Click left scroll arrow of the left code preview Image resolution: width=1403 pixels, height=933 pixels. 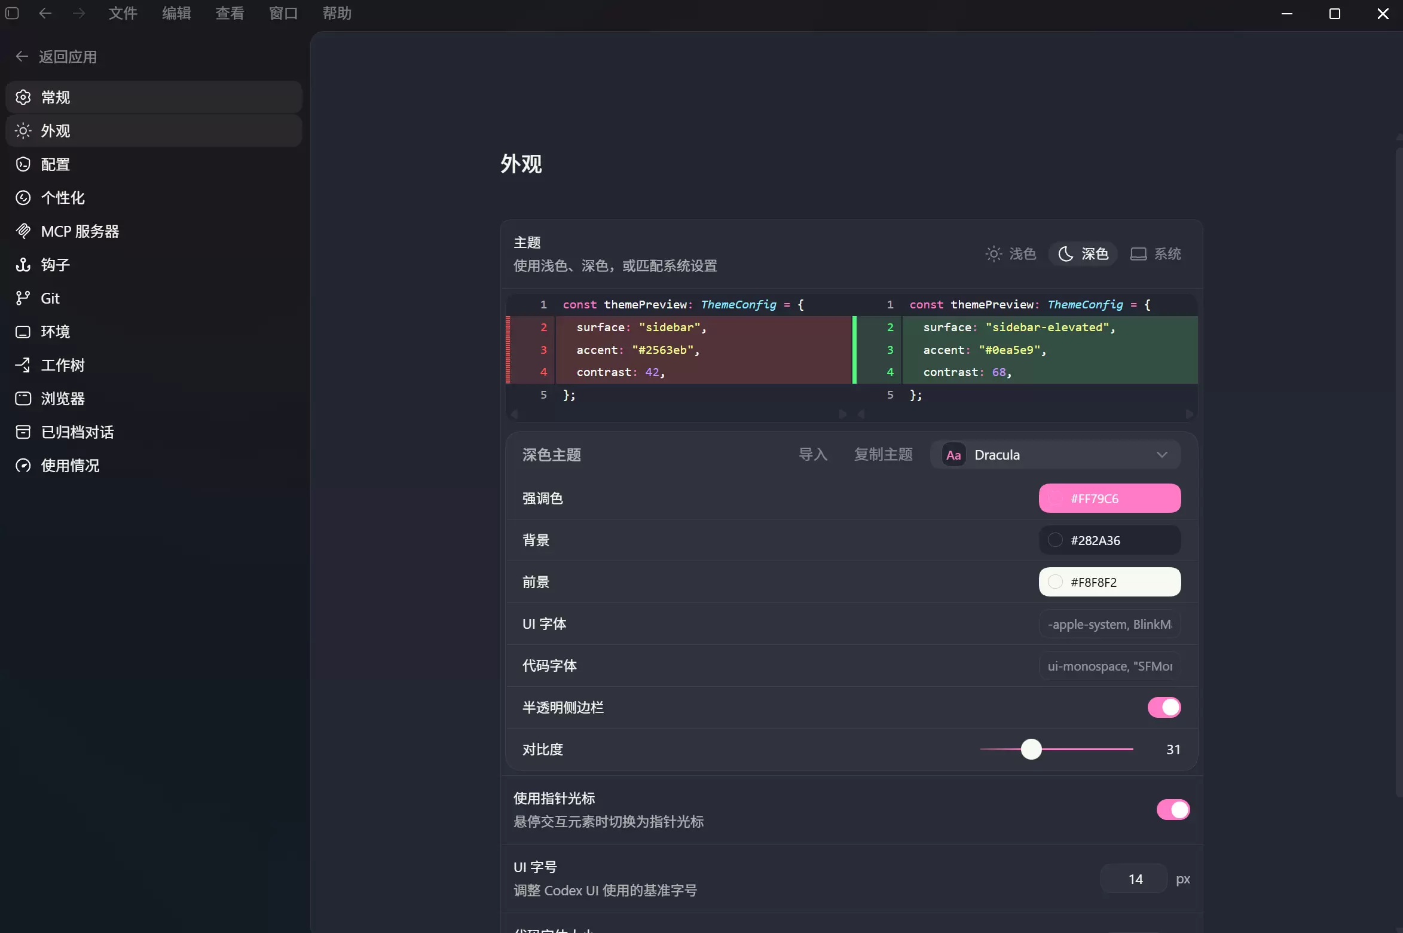[x=514, y=414]
